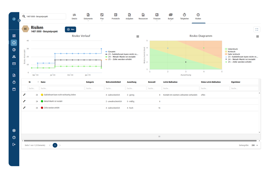This screenshot has height=179, width=272.
Task: Toggle Sehr kritisch zone in diagram legend
Action: (x=234, y=54)
